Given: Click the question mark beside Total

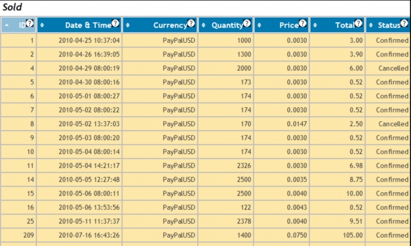Looking at the screenshot, I should click(358, 23).
